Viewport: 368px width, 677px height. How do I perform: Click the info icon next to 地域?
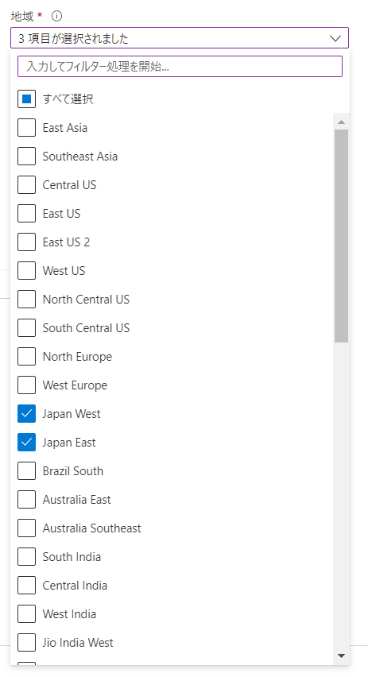tap(56, 17)
